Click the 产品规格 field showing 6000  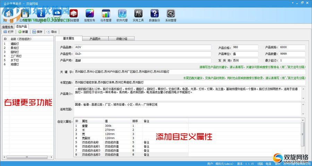pos(292,47)
